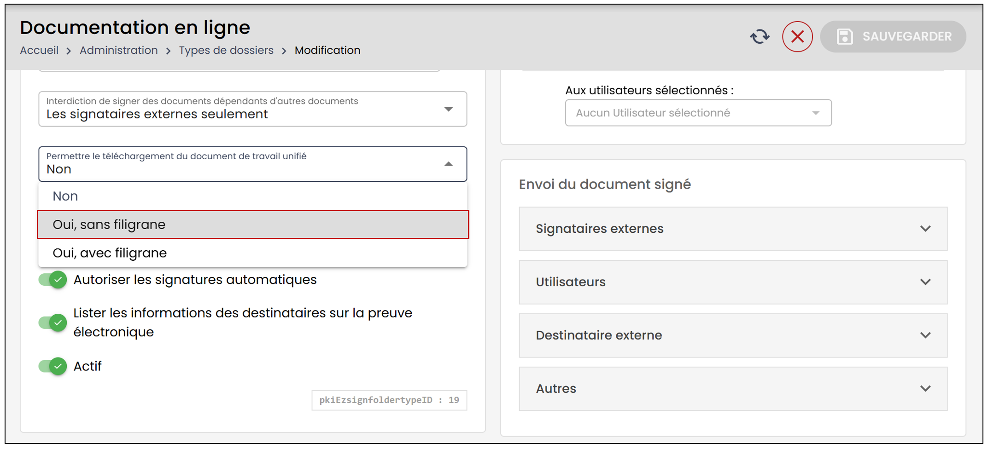This screenshot has width=988, height=449.
Task: Expand the Utilisateurs section chevron
Action: pos(925,282)
